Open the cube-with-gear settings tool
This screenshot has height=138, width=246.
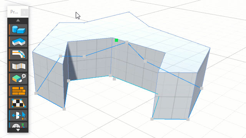18,79
